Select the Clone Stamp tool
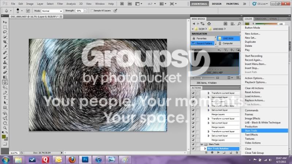This screenshot has width=292, height=164. click(x=5, y=62)
